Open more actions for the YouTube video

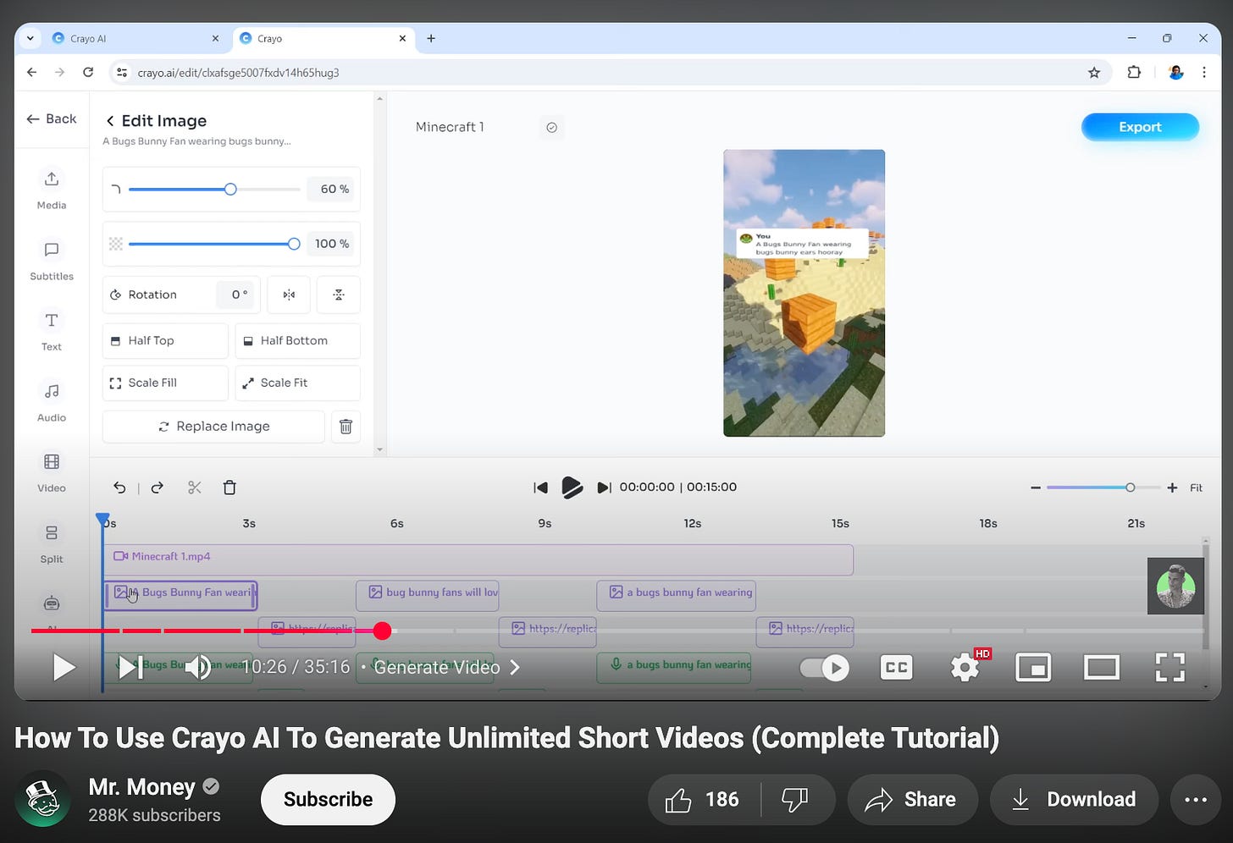click(1196, 800)
